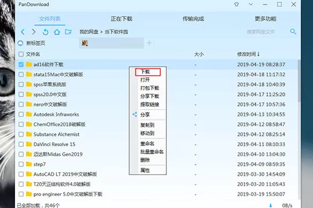Open the 传输完成 tab

click(x=193, y=19)
